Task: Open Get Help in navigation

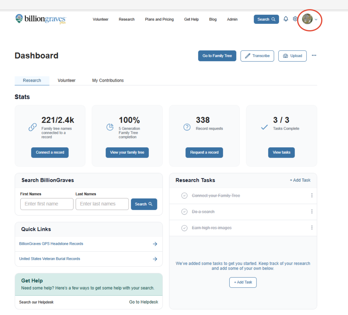Action: [x=191, y=19]
